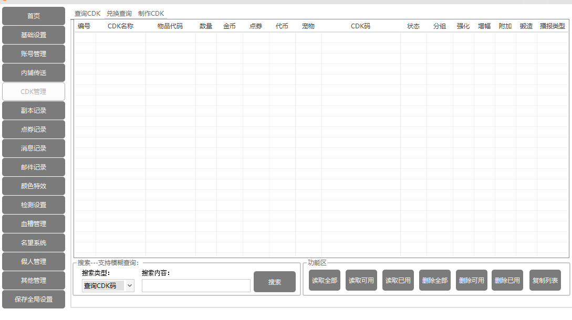The width and height of the screenshot is (572, 320).
Task: Select 点券记录 in sidebar
Action: point(34,130)
